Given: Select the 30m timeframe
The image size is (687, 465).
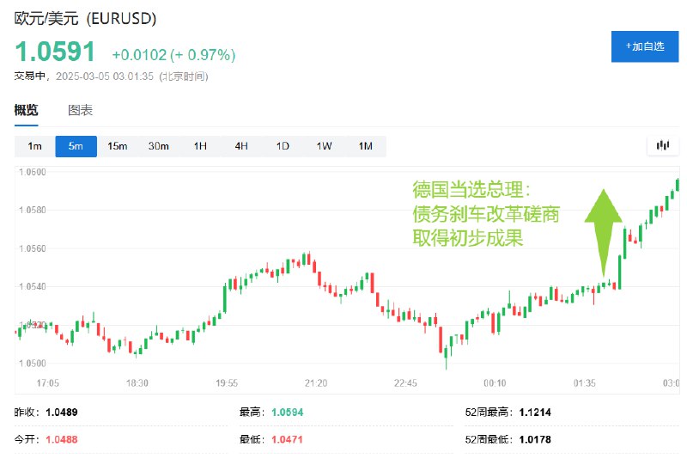Looking at the screenshot, I should (x=159, y=146).
